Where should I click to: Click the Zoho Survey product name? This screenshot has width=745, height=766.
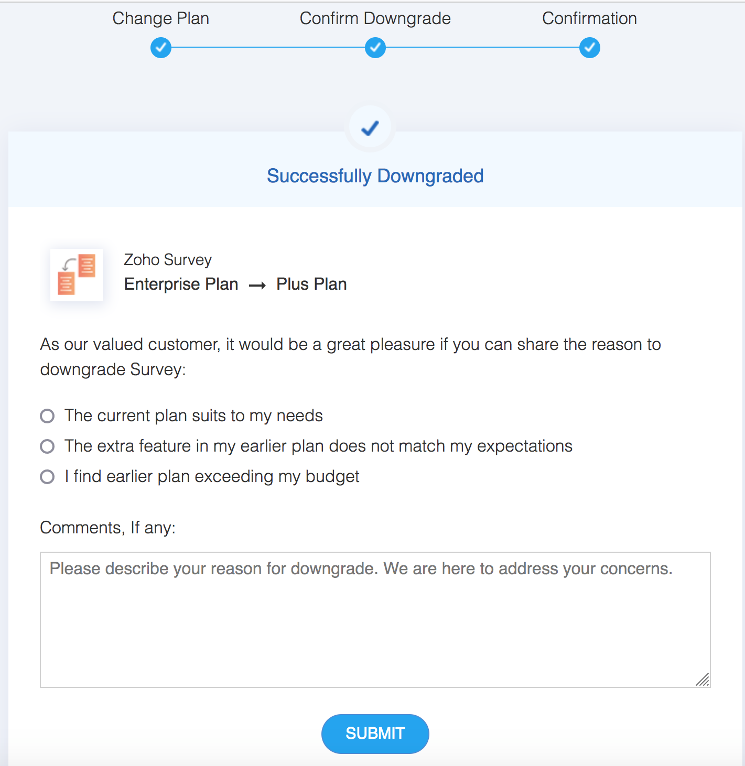(168, 260)
